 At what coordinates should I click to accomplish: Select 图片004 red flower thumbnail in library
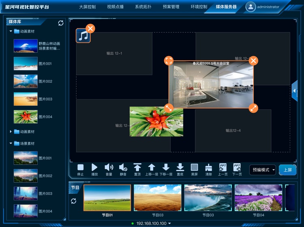pyautogui.click(x=26, y=117)
